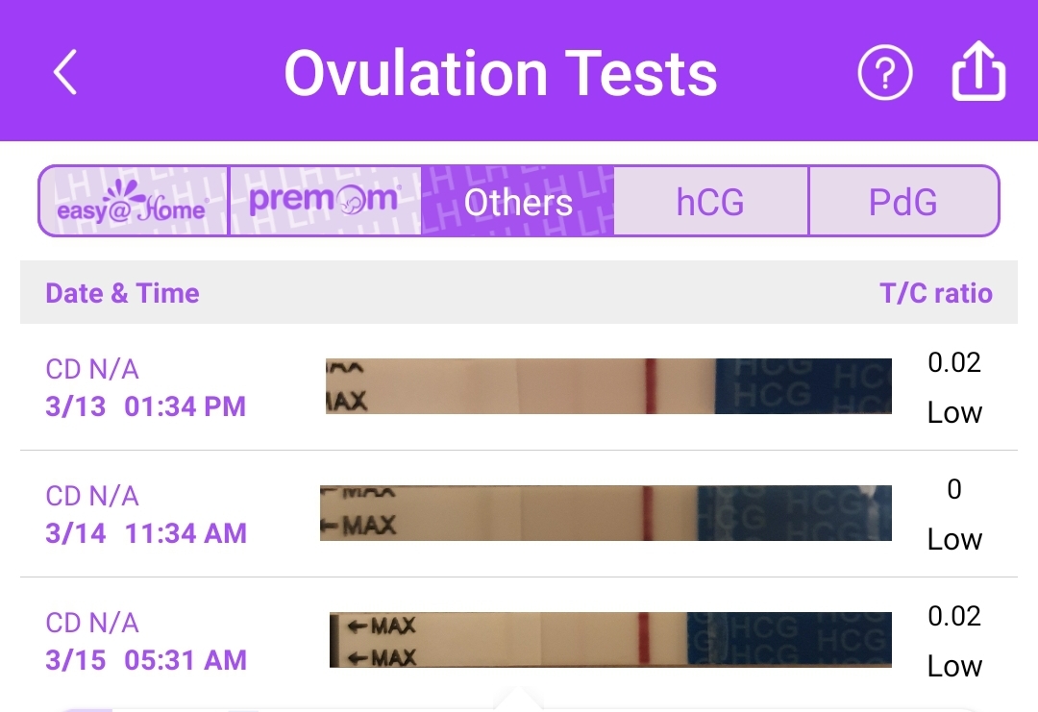This screenshot has width=1038, height=712.
Task: Tap the Ovulation Tests page title
Action: click(501, 73)
